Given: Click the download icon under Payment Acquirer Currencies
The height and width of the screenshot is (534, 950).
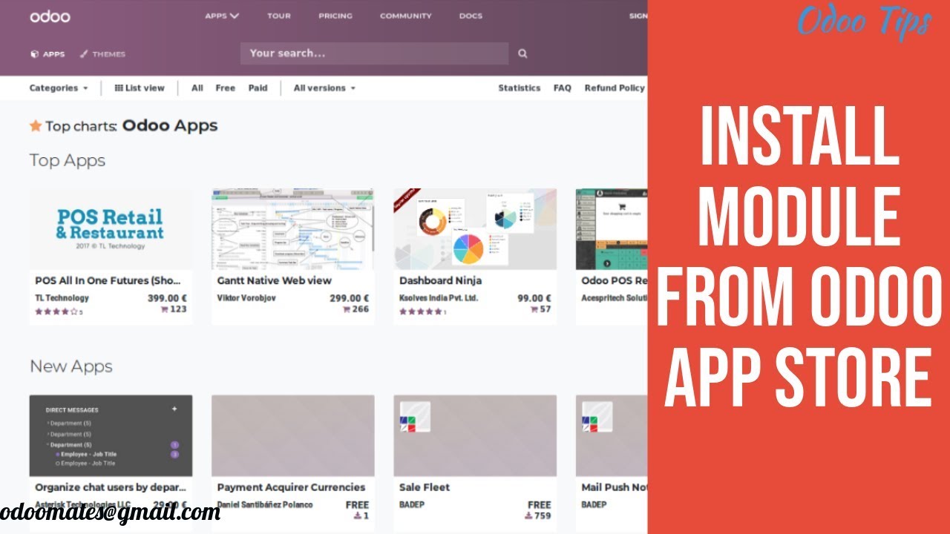Looking at the screenshot, I should pos(358,515).
